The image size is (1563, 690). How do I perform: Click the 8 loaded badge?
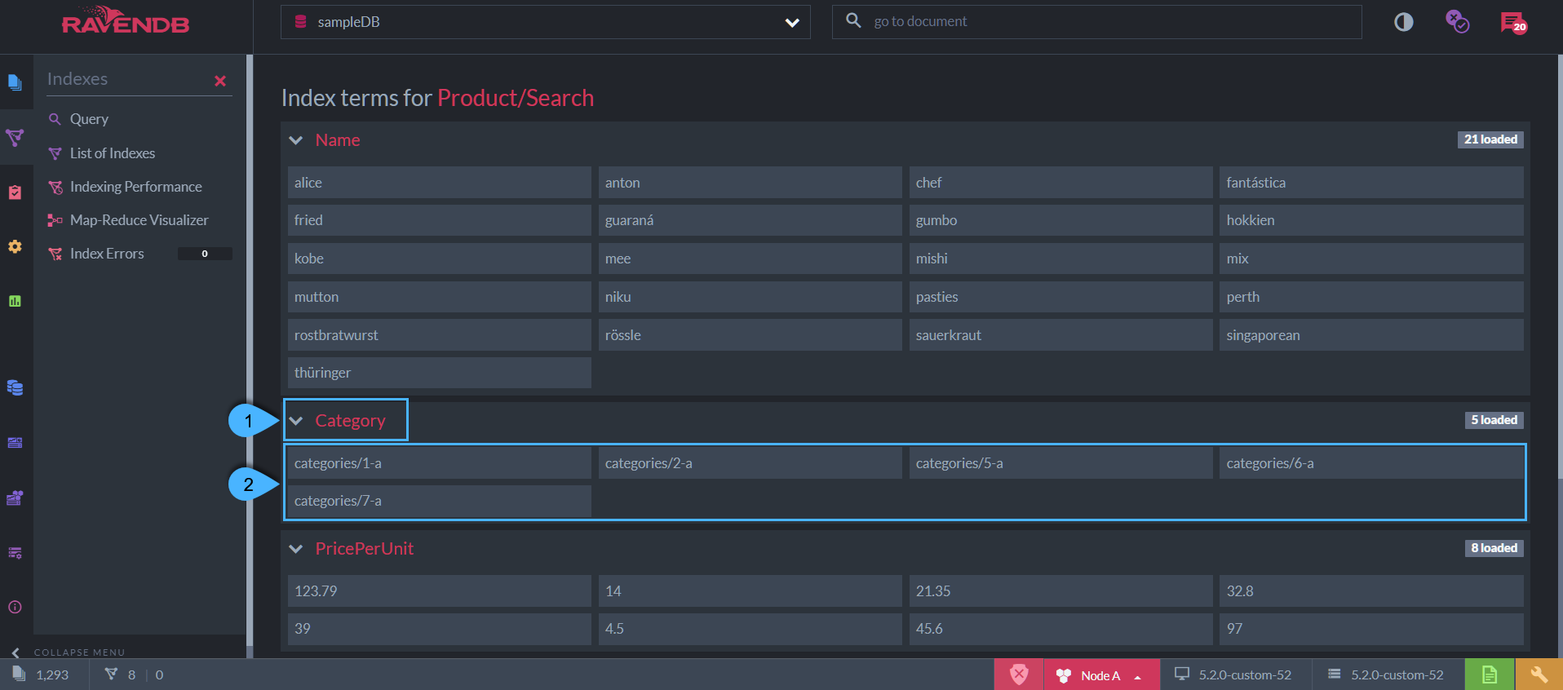(1494, 548)
